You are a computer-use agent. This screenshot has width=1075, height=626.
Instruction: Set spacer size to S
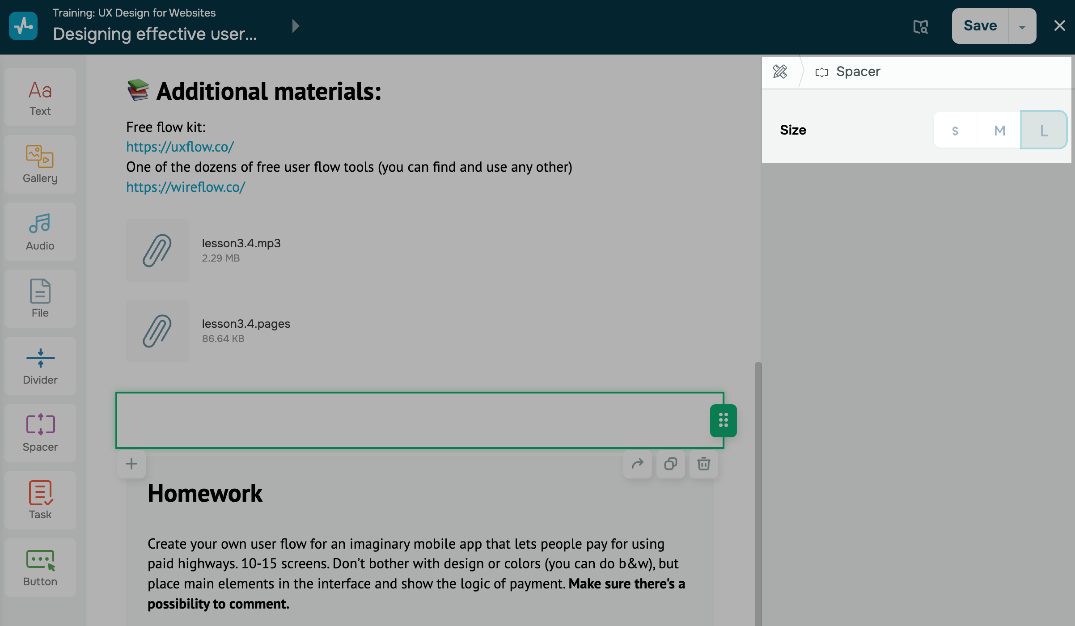955,131
